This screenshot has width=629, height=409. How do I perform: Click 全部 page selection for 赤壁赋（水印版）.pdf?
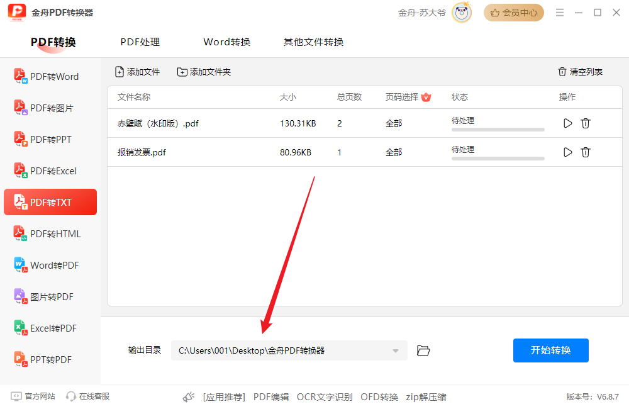[x=394, y=123]
